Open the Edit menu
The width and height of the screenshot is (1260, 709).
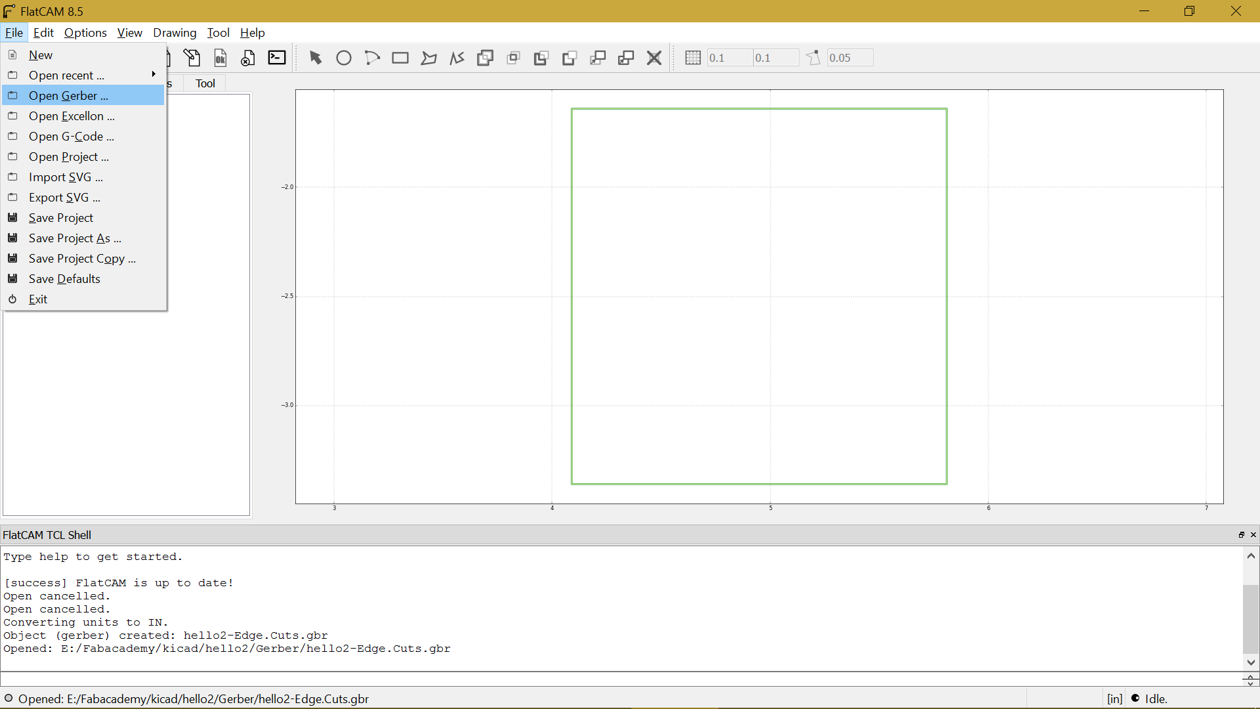43,33
